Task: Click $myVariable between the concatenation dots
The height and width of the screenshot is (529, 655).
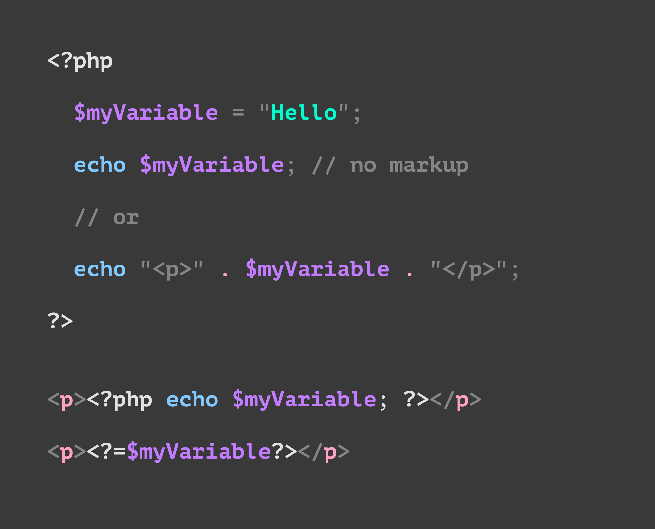Action: pos(317,270)
